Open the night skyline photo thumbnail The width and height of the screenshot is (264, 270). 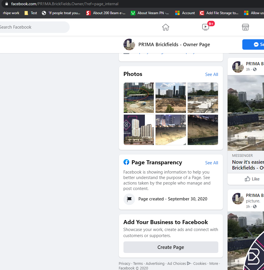coord(171,130)
